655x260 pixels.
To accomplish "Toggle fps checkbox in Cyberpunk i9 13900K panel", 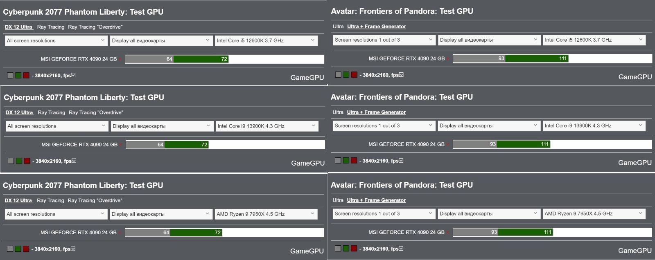I will (74, 161).
